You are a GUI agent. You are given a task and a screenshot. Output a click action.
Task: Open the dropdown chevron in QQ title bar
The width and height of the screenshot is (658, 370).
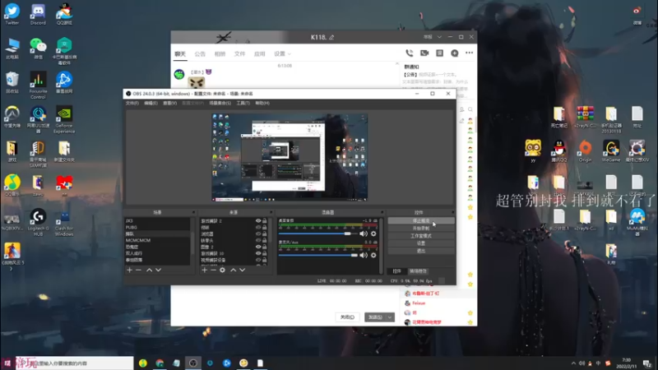pos(439,37)
